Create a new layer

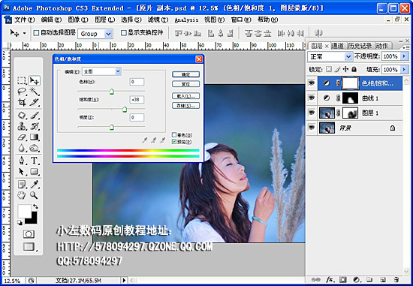tap(383, 279)
